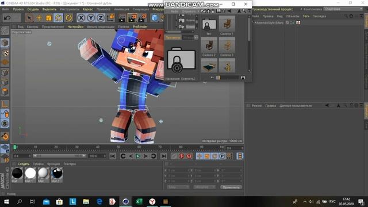
Task: Open Объекты menu in object manager
Action: 293,16
